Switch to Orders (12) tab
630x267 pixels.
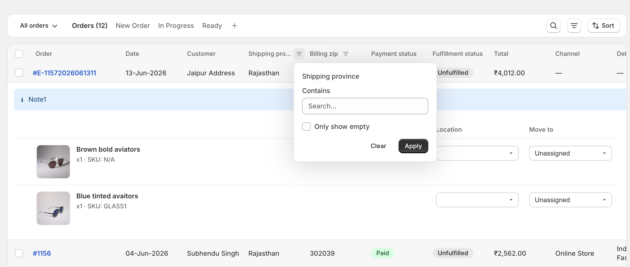[90, 26]
